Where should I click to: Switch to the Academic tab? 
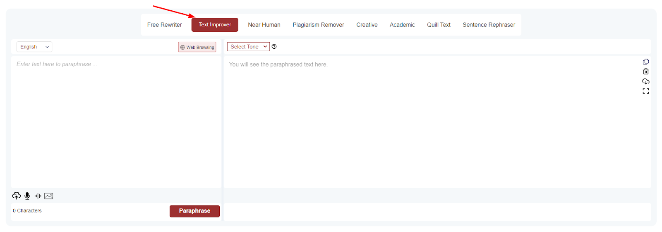402,25
